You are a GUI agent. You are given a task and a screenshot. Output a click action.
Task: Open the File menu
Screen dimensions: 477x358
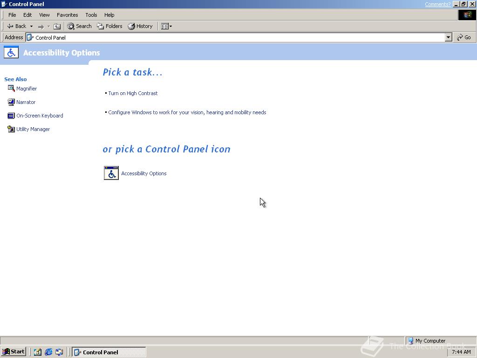tap(12, 15)
